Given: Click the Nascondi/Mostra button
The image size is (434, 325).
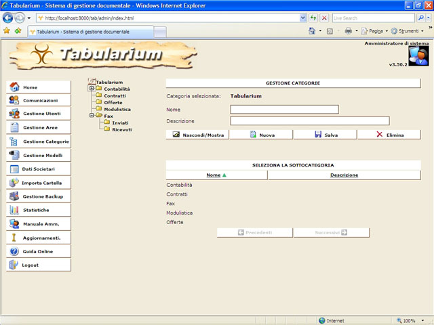Looking at the screenshot, I should click(x=197, y=135).
